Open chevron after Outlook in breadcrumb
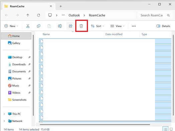Screen dimensions: 175x131 (x=84, y=15)
